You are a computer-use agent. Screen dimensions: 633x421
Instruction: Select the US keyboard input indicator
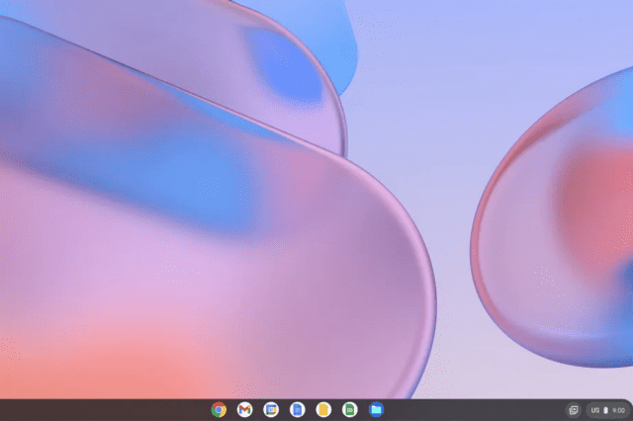pyautogui.click(x=595, y=410)
